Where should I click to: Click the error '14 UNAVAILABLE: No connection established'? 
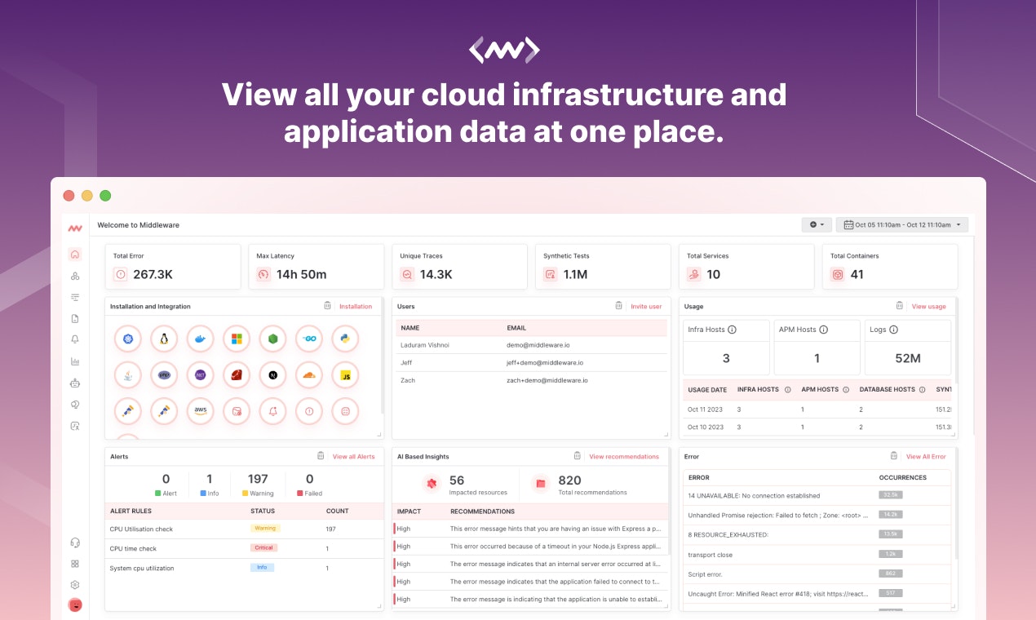755,495
